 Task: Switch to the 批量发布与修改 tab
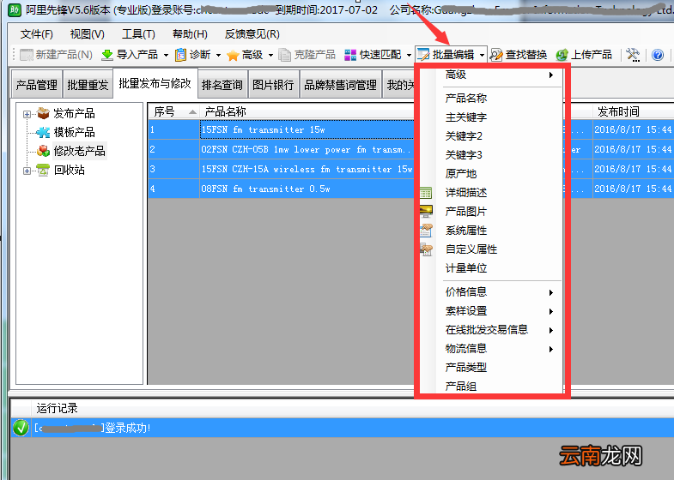pos(155,83)
